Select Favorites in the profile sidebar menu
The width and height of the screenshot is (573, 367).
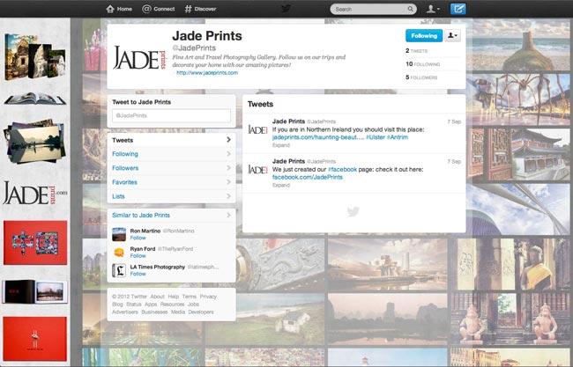click(x=171, y=182)
